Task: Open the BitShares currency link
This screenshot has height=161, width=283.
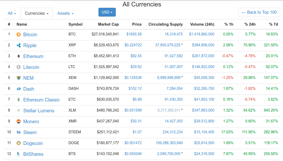Action: coord(33,154)
